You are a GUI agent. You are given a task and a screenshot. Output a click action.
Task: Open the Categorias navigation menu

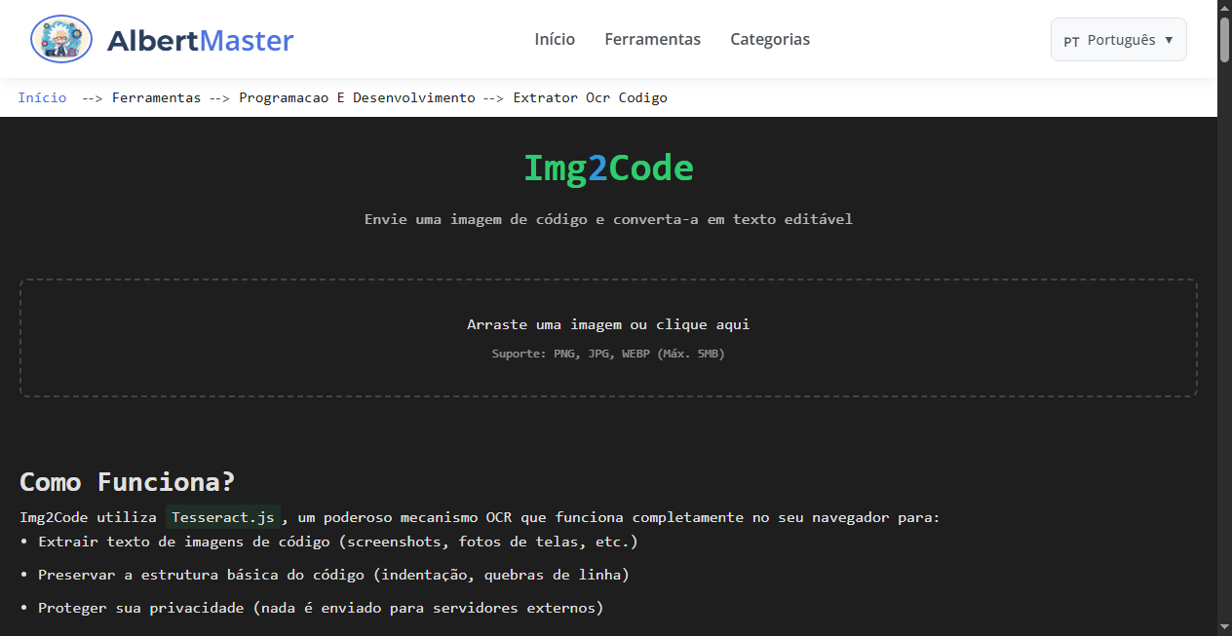point(770,39)
